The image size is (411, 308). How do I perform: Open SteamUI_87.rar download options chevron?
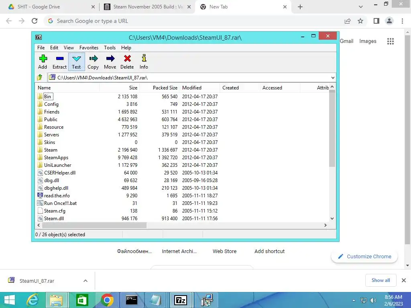point(85,281)
